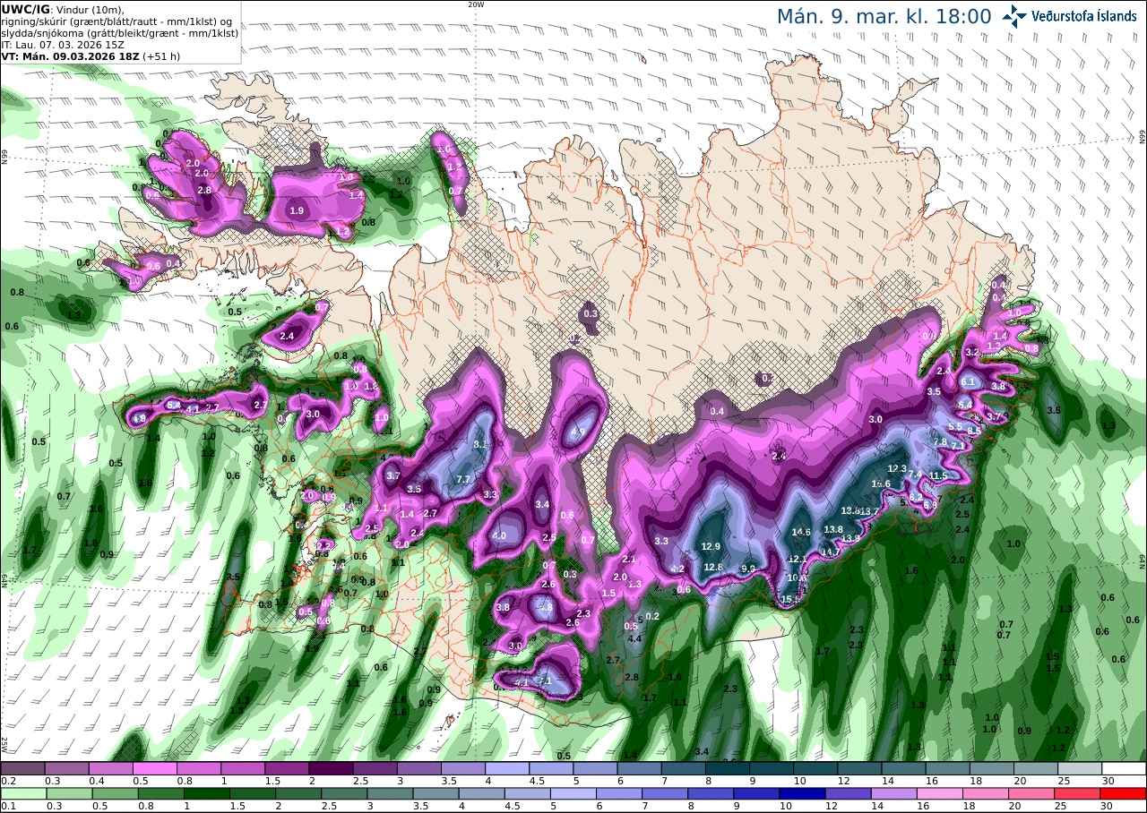Click the Mán. 9. mar. kl. 18:00 heading
This screenshot has height=813, width=1147.
(884, 16)
